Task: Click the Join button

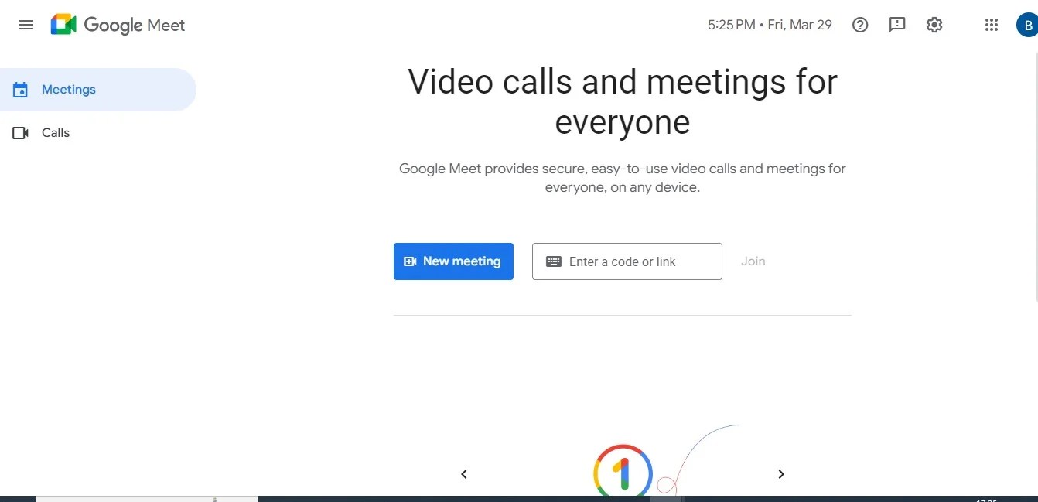Action: 753,261
